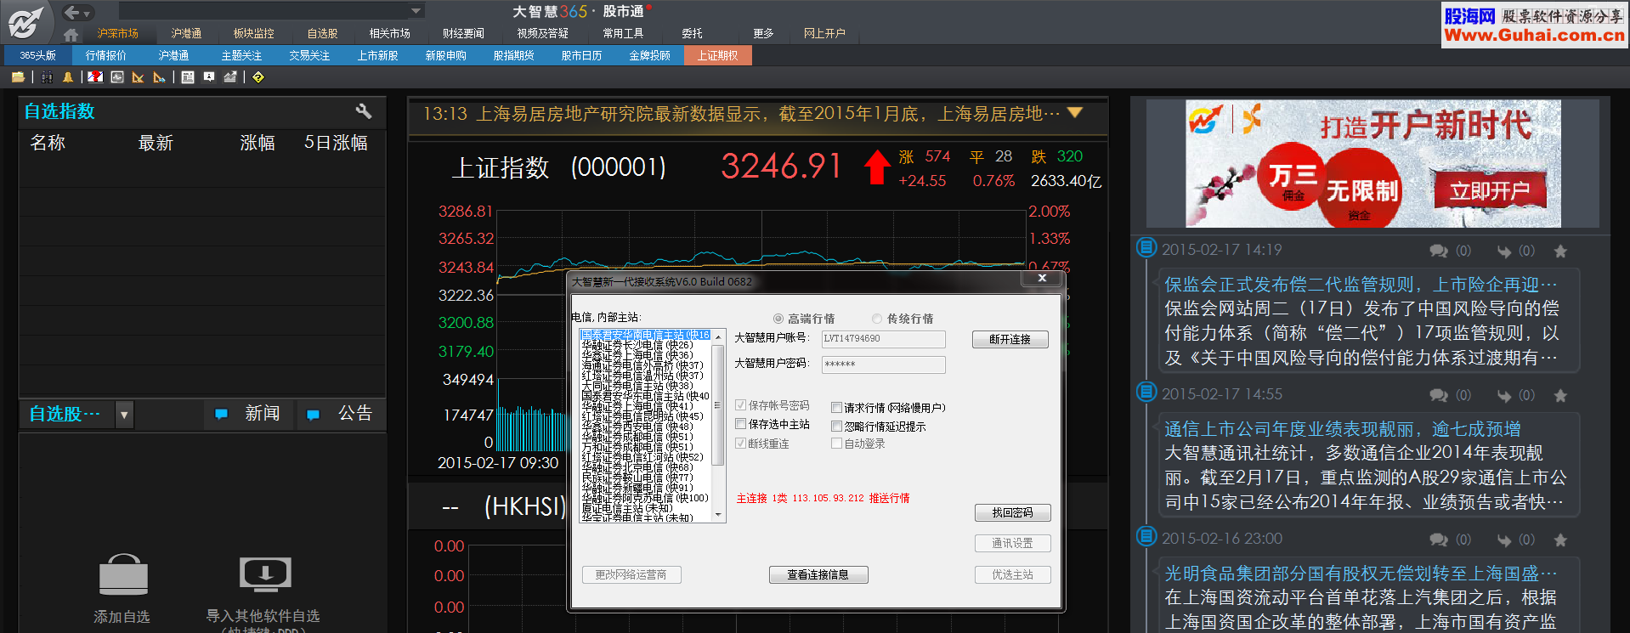Click the Dazhihui logo icon
The width and height of the screenshot is (1630, 633).
click(x=25, y=21)
